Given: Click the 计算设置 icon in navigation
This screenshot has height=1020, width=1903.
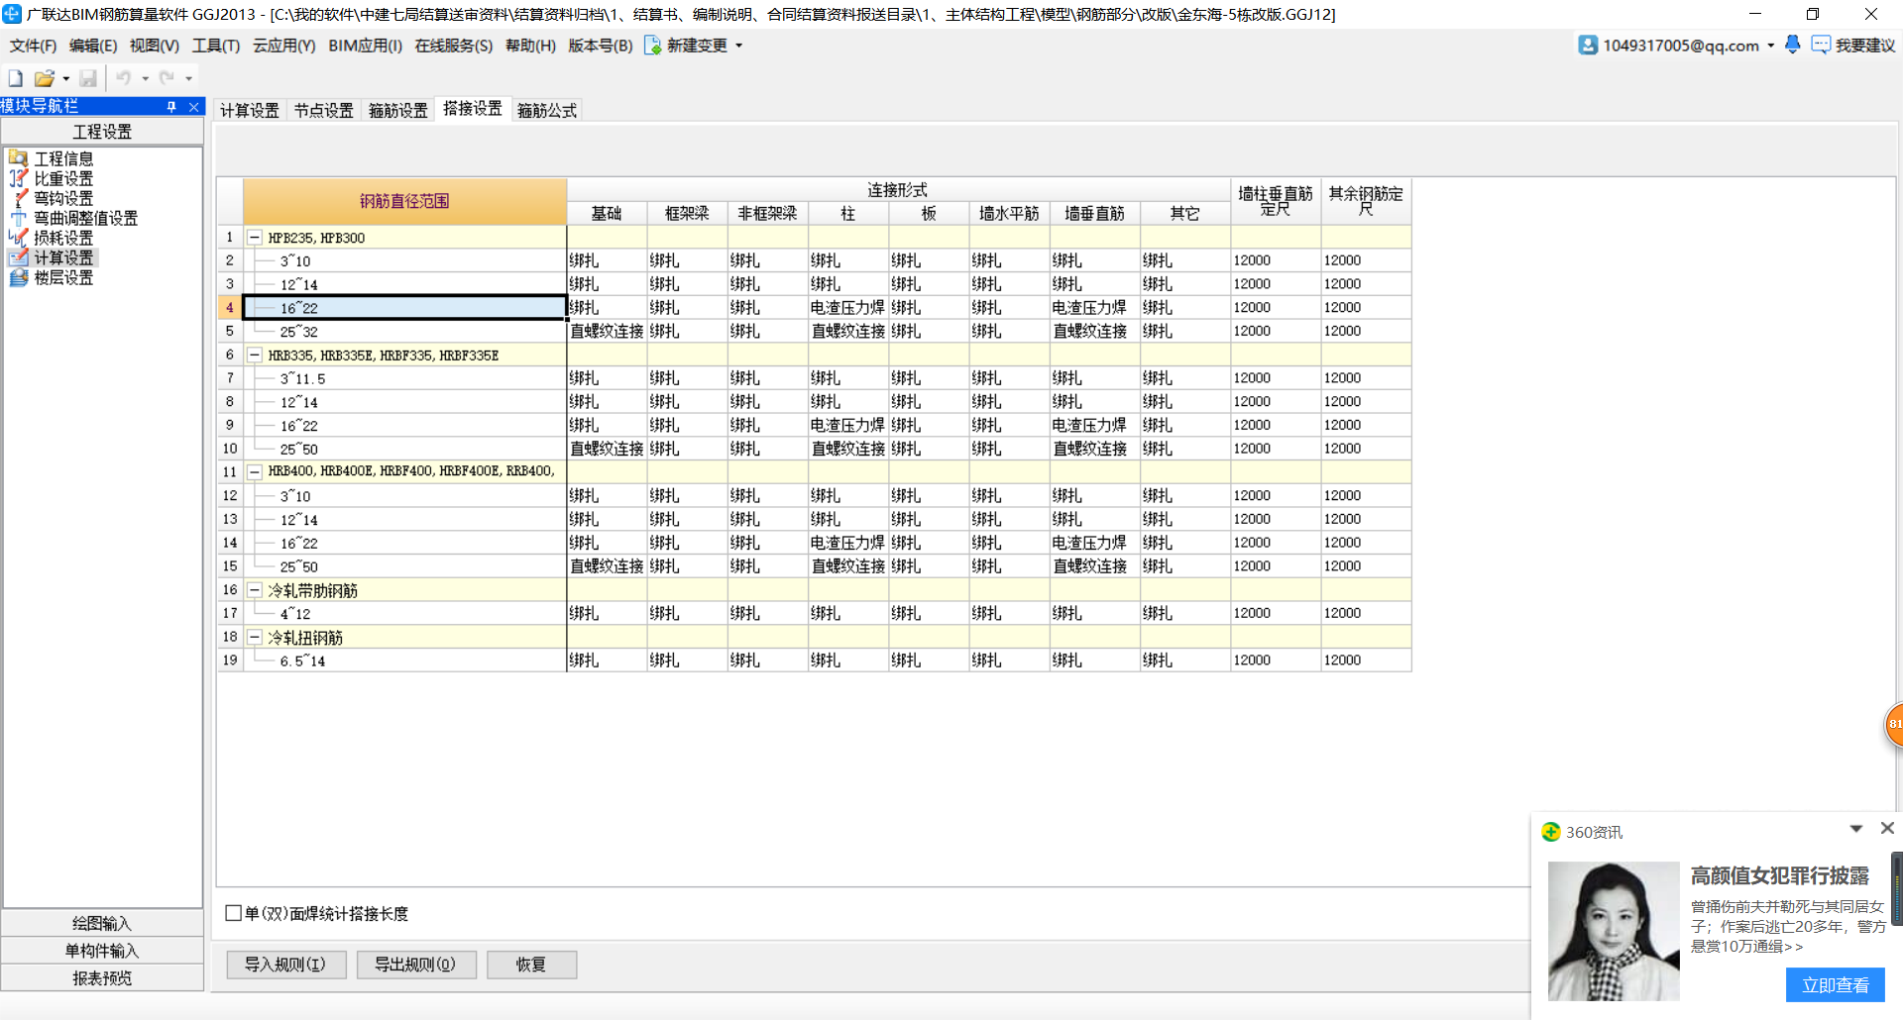Looking at the screenshot, I should [x=18, y=257].
